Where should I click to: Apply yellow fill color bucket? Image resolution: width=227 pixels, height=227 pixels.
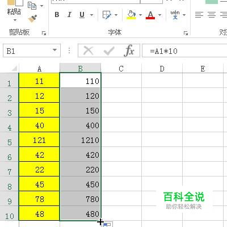click(132, 15)
